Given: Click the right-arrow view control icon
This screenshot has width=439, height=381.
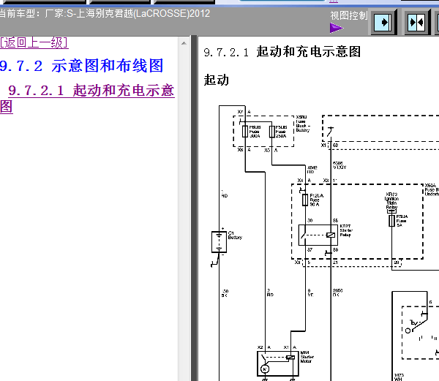Looking at the screenshot, I should click(x=383, y=23).
